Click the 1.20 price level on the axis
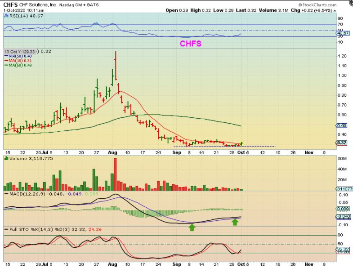The height and width of the screenshot is (268, 353). click(342, 56)
